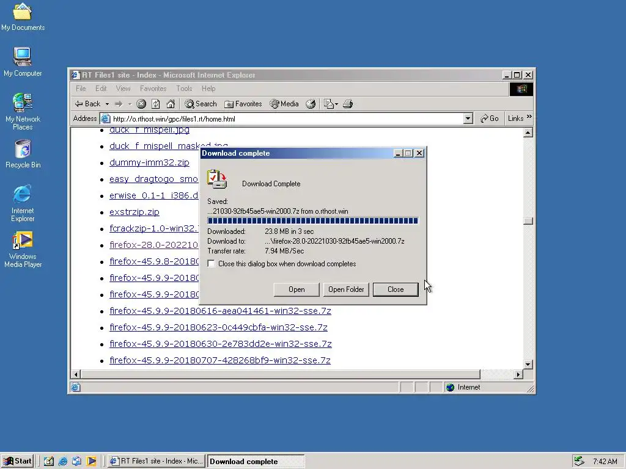Launch Internet Explorer desktop icon
This screenshot has width=626, height=469.
[x=23, y=203]
